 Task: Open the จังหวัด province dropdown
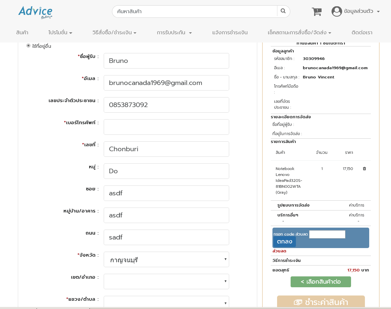pos(166,260)
